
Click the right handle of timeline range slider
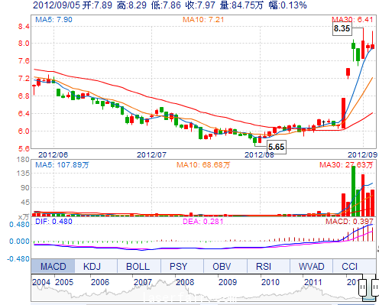point(375,287)
